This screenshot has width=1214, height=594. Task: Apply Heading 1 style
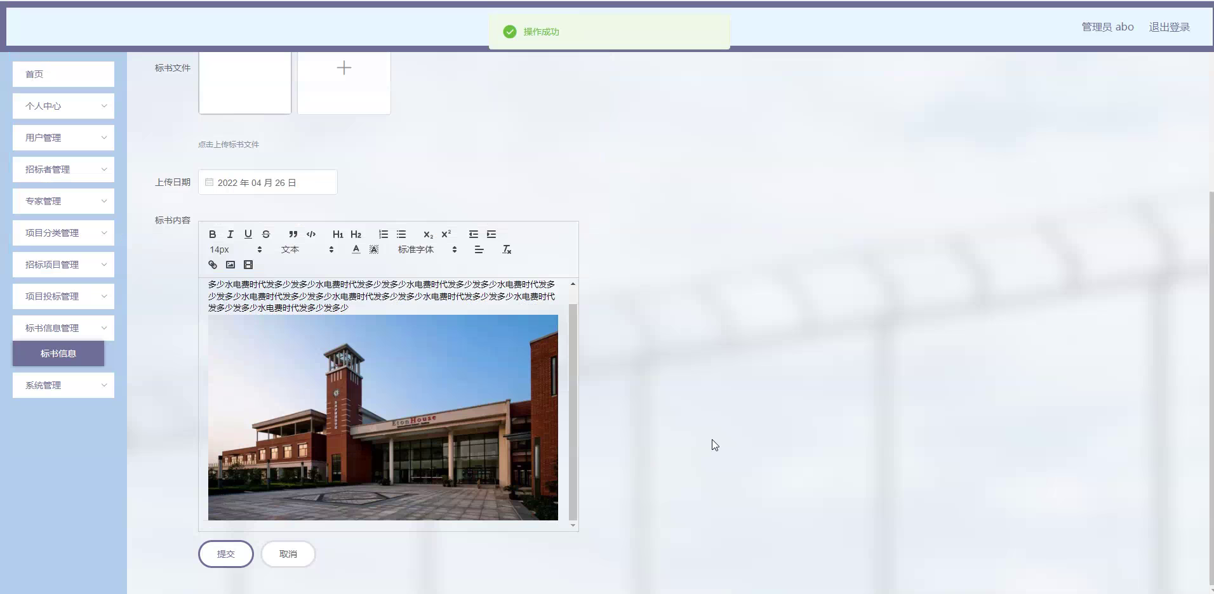[338, 234]
